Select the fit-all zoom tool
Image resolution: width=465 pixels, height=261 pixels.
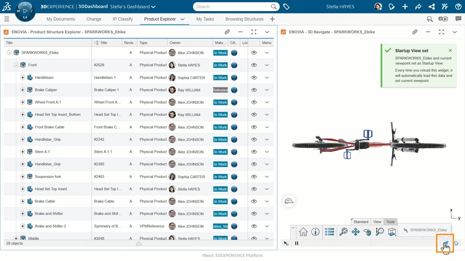point(343,232)
